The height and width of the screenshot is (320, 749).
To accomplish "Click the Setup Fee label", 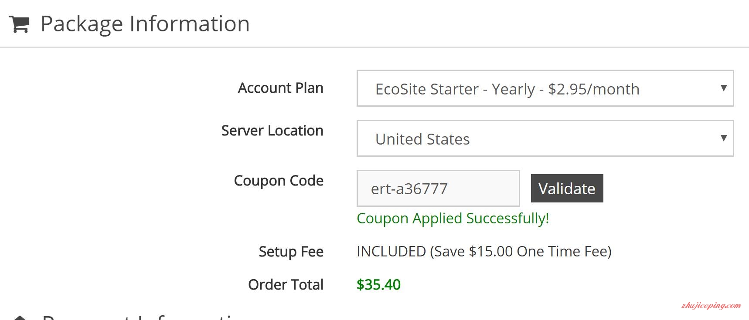I will pyautogui.click(x=291, y=252).
